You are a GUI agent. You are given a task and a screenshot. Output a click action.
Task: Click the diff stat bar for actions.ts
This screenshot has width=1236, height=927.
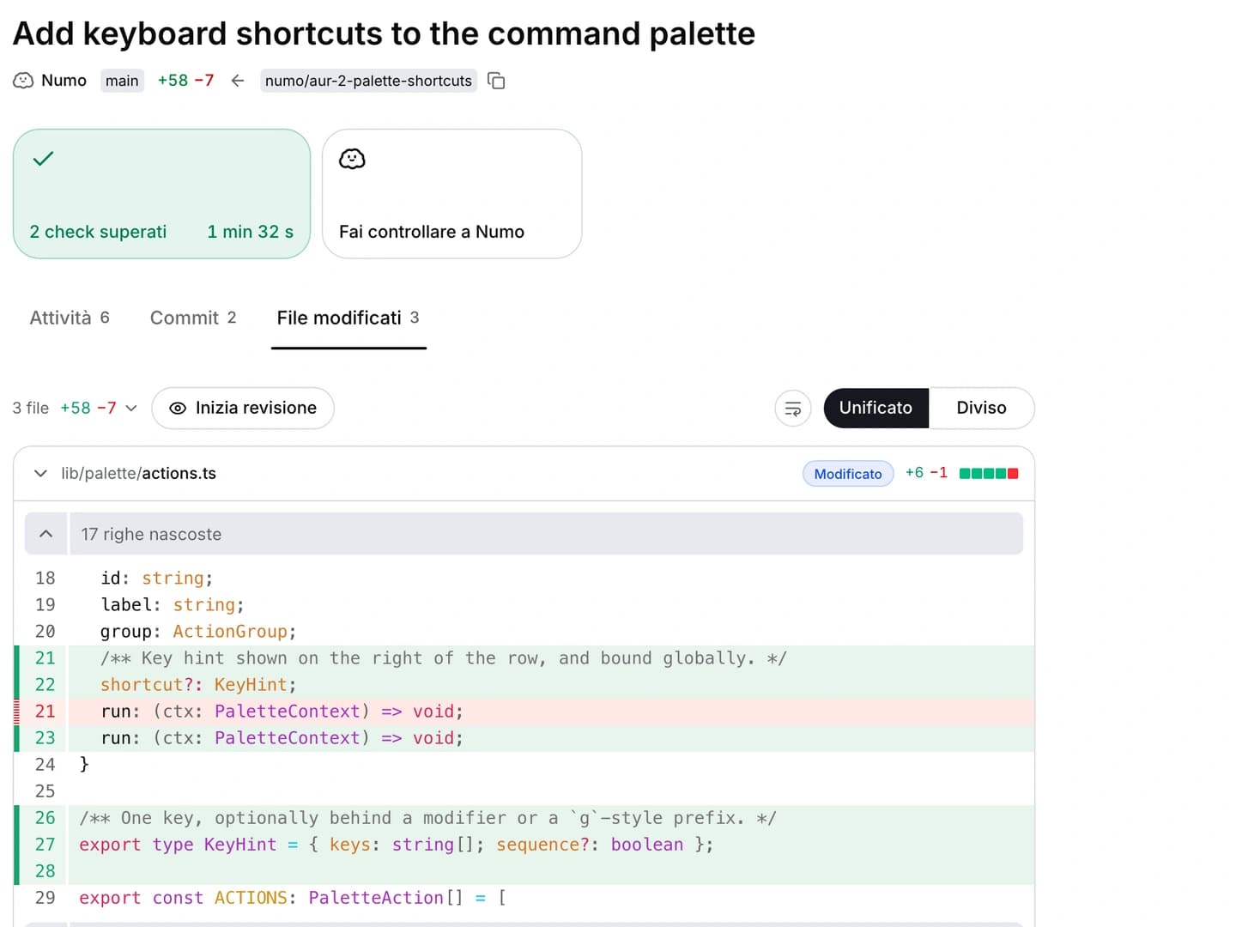tap(989, 474)
